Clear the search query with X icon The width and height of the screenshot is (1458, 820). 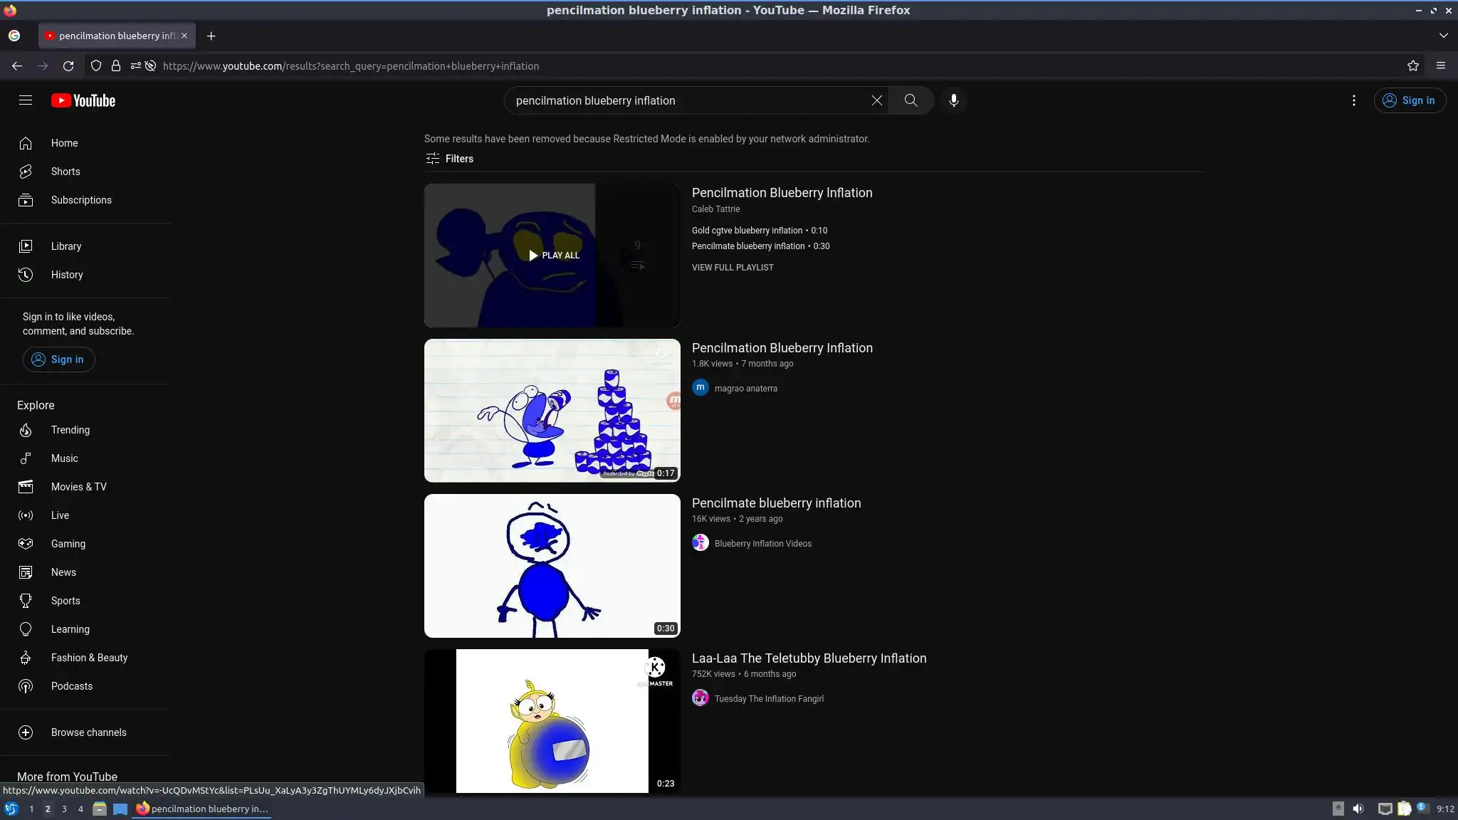pyautogui.click(x=876, y=100)
